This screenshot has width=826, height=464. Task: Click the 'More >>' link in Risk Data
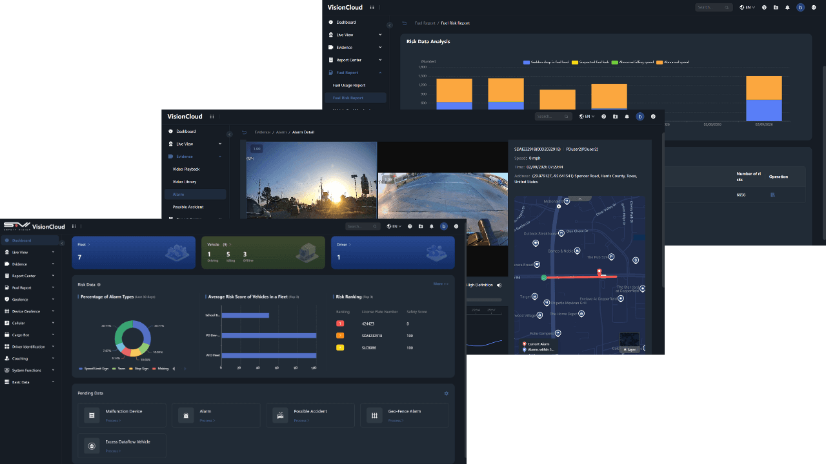point(441,284)
